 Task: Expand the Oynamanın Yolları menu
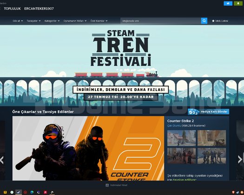coord(75,21)
